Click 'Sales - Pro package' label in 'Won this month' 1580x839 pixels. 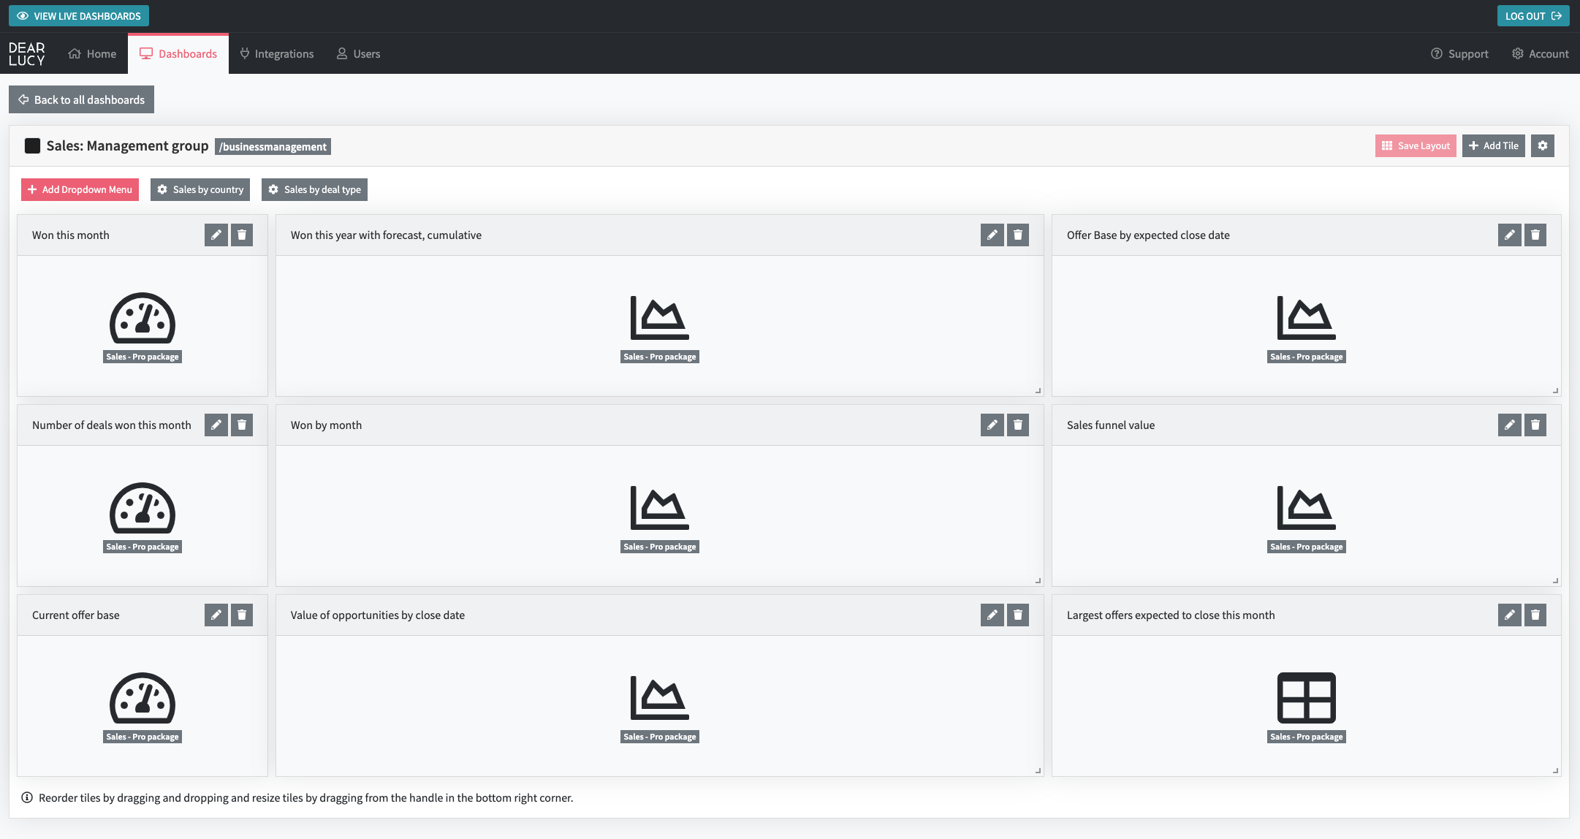tap(143, 357)
